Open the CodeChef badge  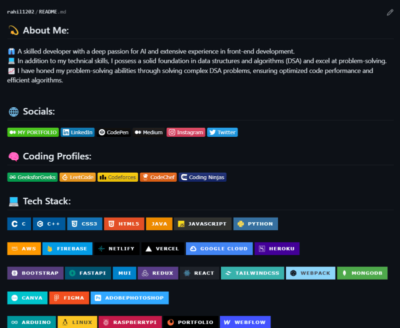(x=158, y=177)
